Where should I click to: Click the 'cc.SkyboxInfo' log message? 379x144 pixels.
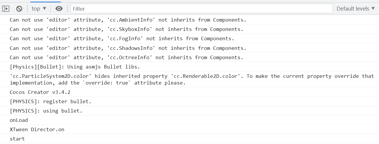[x=127, y=29]
